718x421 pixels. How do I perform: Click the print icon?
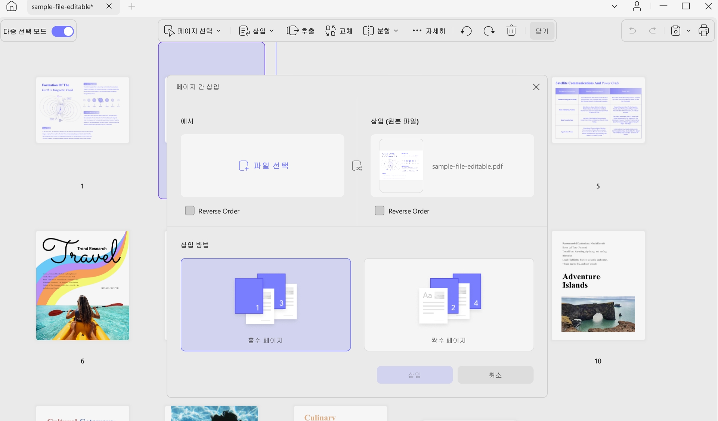(704, 31)
